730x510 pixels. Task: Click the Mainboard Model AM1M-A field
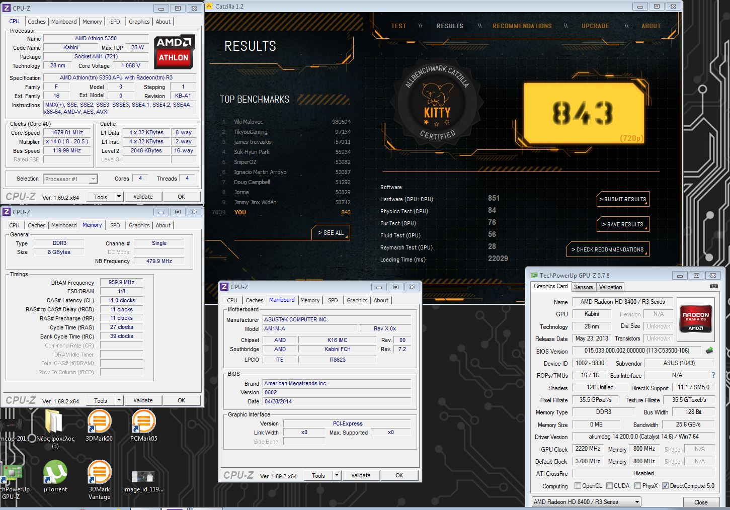(x=309, y=328)
